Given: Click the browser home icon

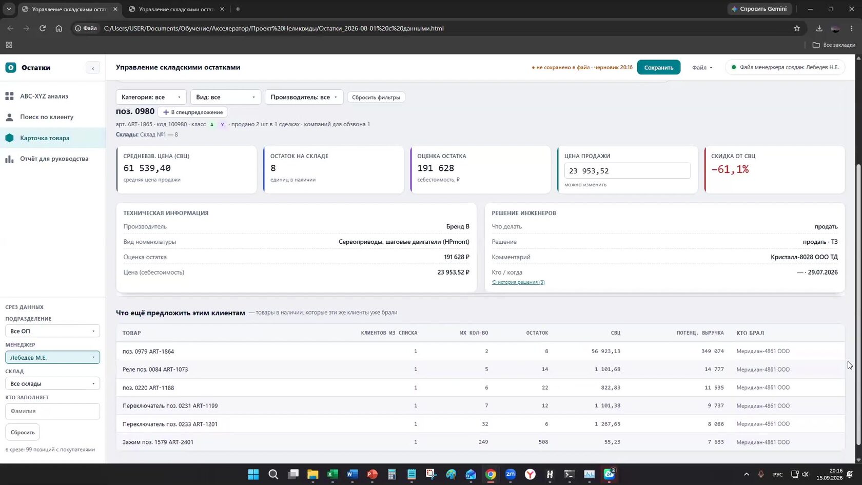Looking at the screenshot, I should coord(59,28).
